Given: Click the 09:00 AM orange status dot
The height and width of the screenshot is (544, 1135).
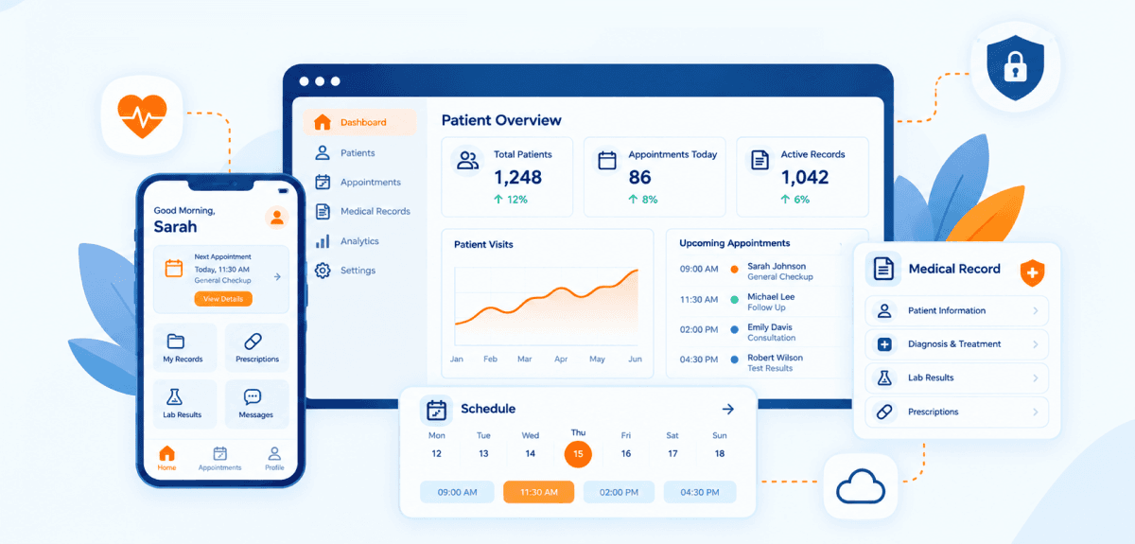Looking at the screenshot, I should (x=734, y=269).
